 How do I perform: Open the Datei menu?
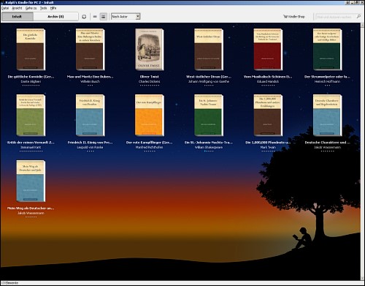pos(5,8)
